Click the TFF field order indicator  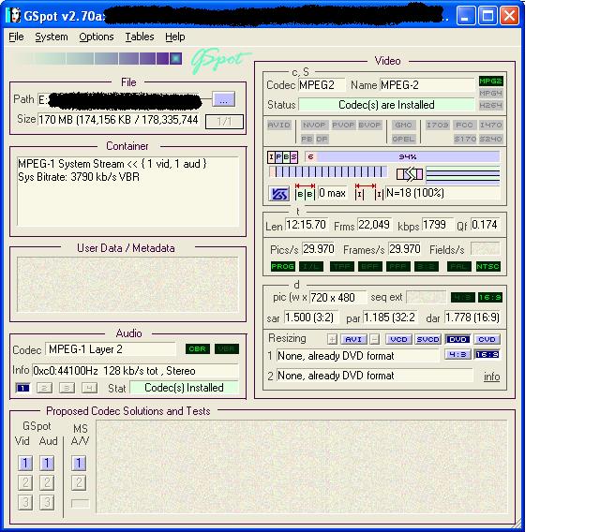click(341, 266)
